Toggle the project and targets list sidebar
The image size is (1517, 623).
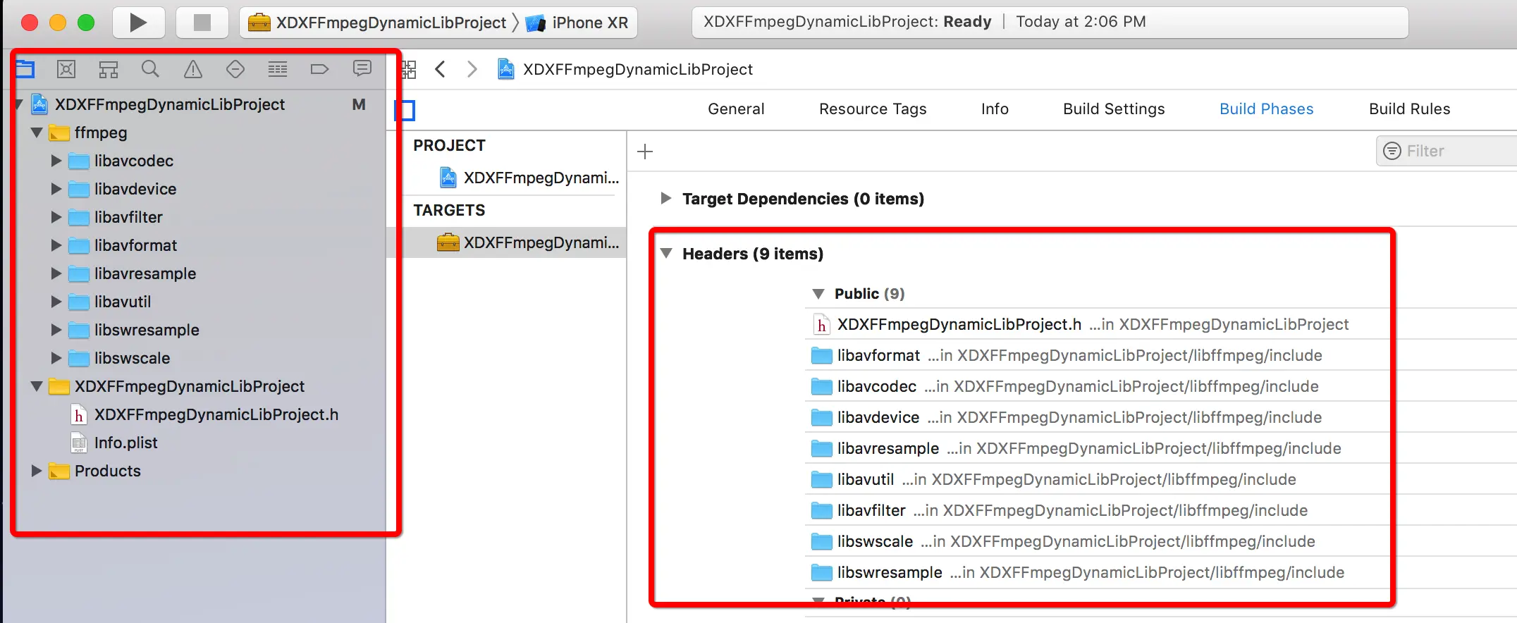(405, 111)
